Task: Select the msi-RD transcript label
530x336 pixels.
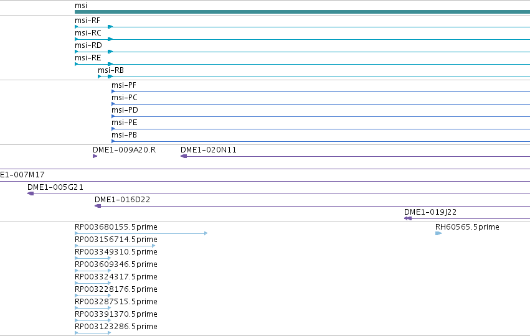Action: tap(88, 45)
